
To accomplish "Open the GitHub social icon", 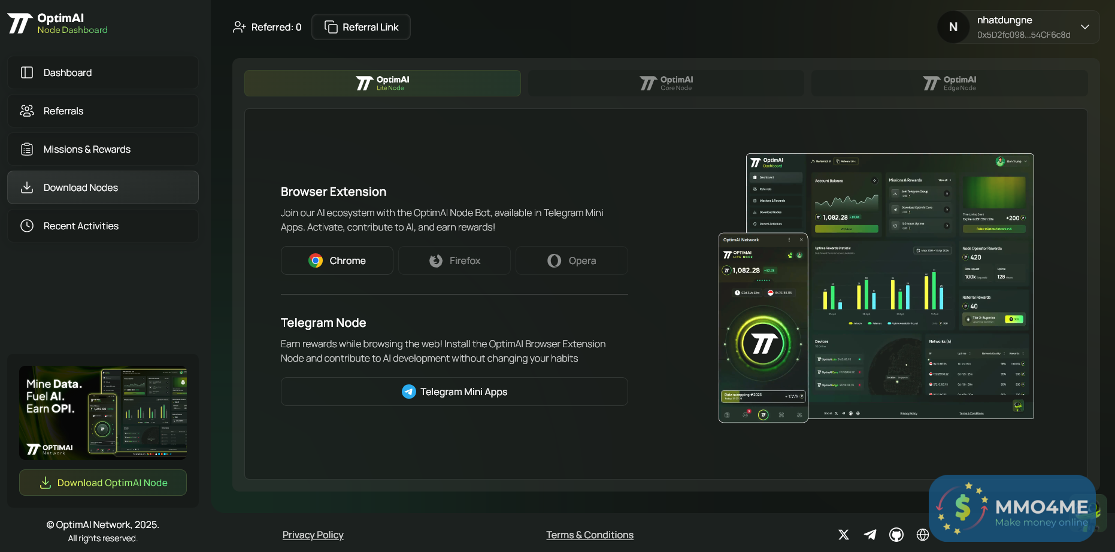I will point(896,535).
